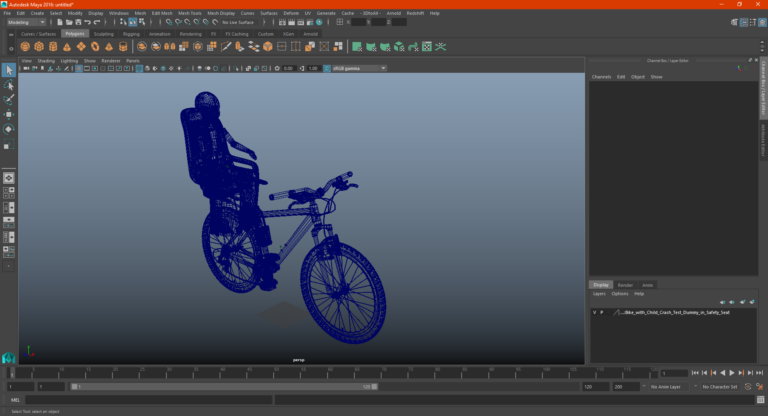This screenshot has width=768, height=416.
Task: Click the Redo arrow icon
Action: 97,22
